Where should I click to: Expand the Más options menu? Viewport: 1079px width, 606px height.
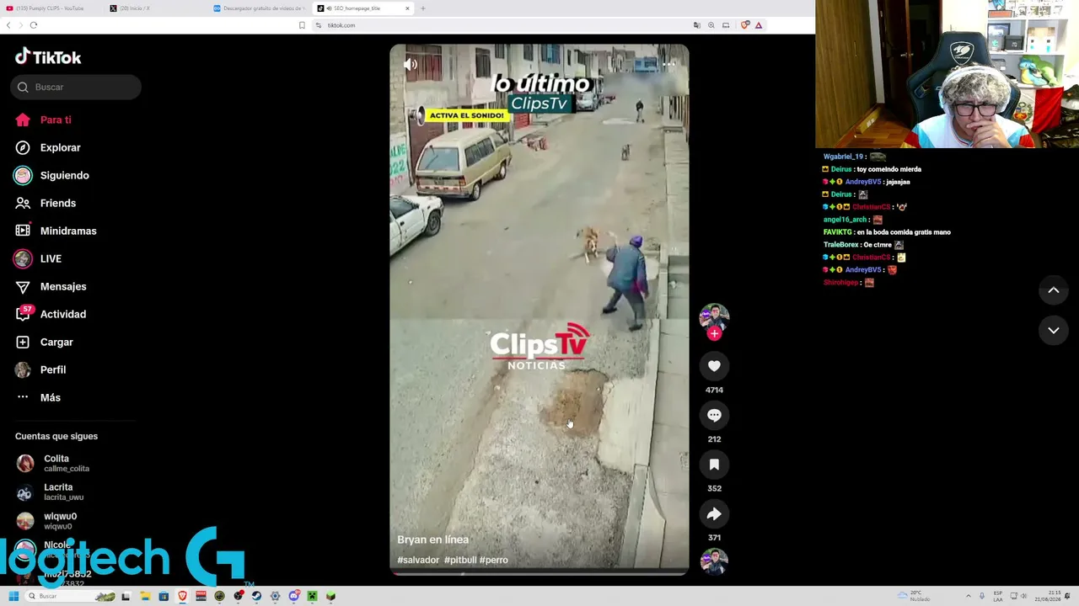38,397
